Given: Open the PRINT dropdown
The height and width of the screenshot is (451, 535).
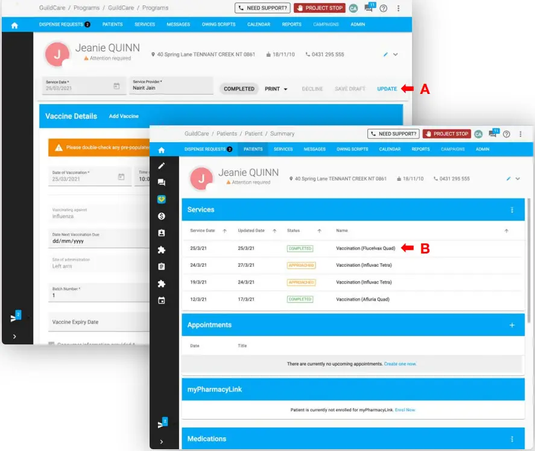Looking at the screenshot, I should [x=276, y=89].
